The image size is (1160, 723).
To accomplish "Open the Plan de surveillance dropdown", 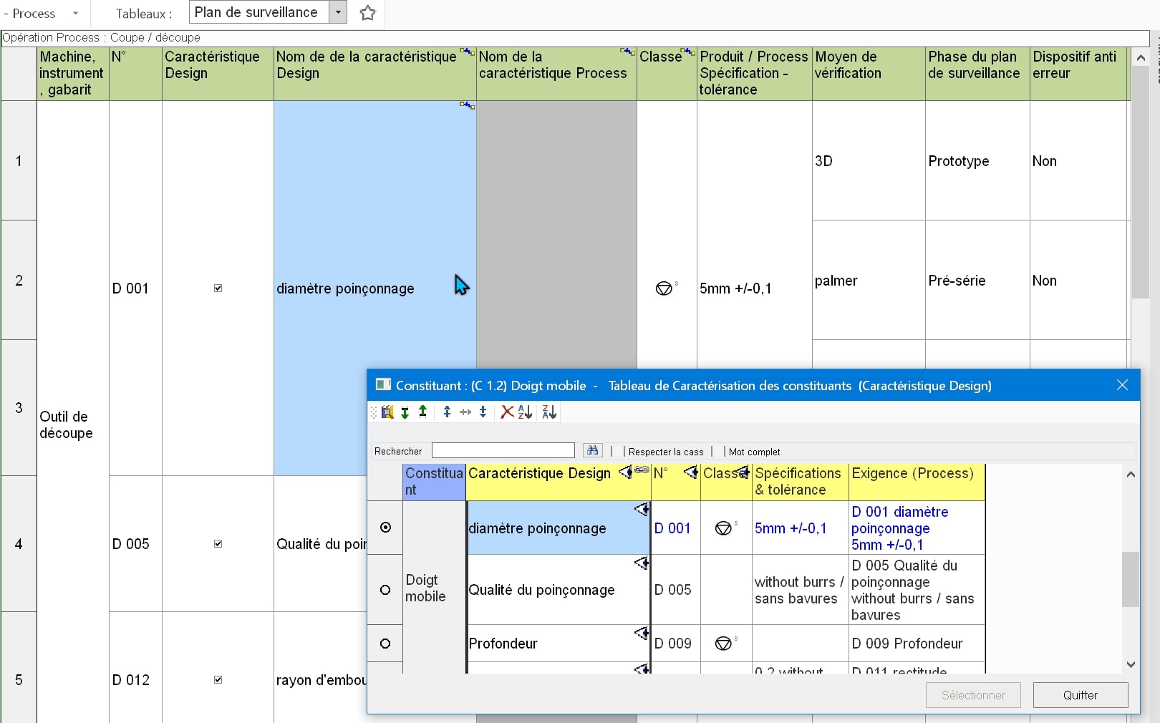I will pos(338,12).
